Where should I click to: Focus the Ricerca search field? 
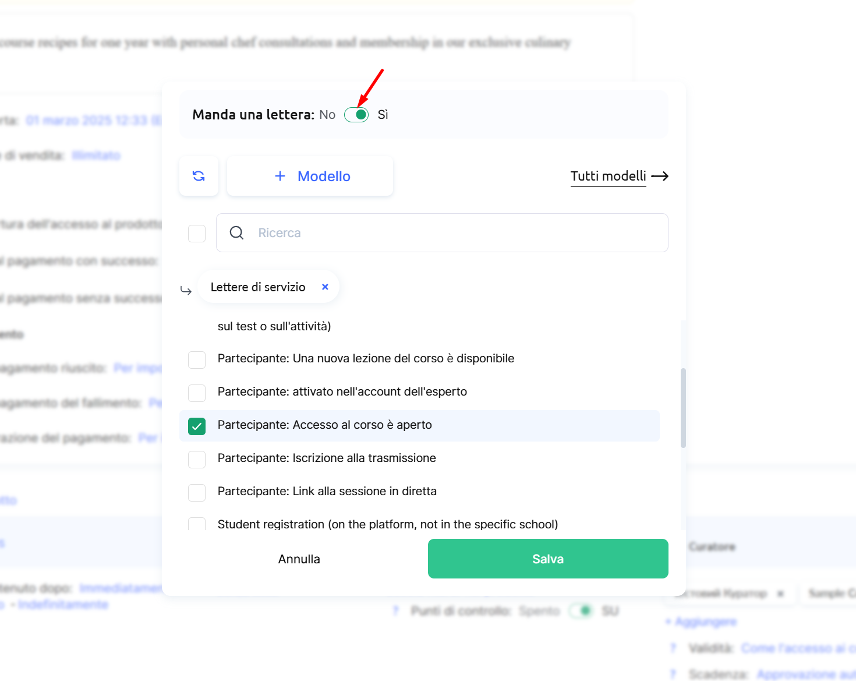[x=454, y=233]
